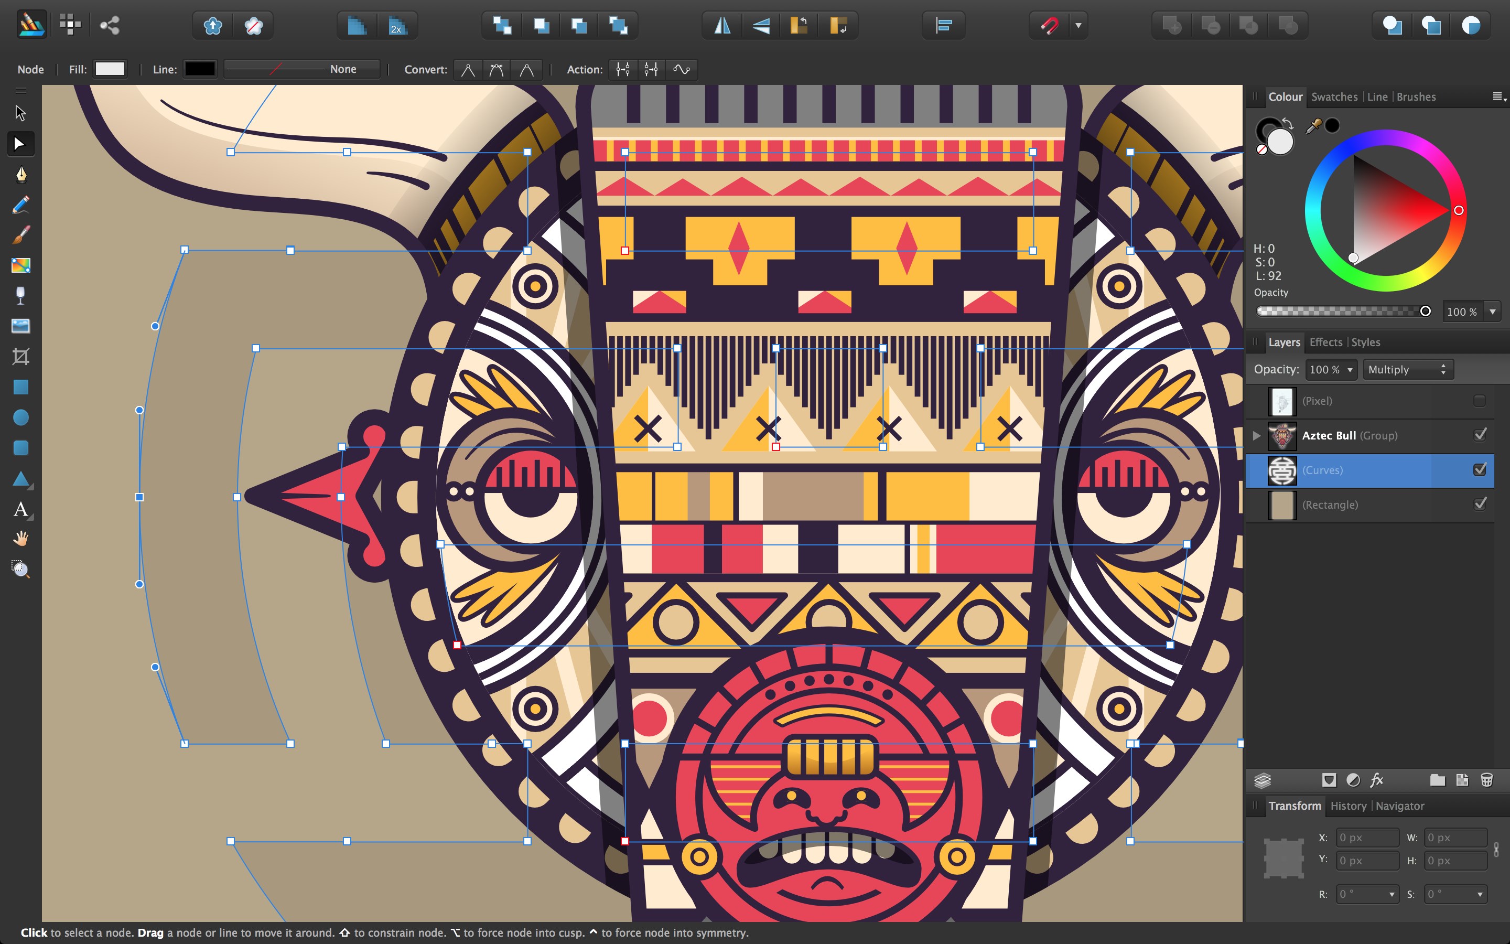Switch to the Pixel Persona
This screenshot has height=944, width=1510.
[69, 24]
